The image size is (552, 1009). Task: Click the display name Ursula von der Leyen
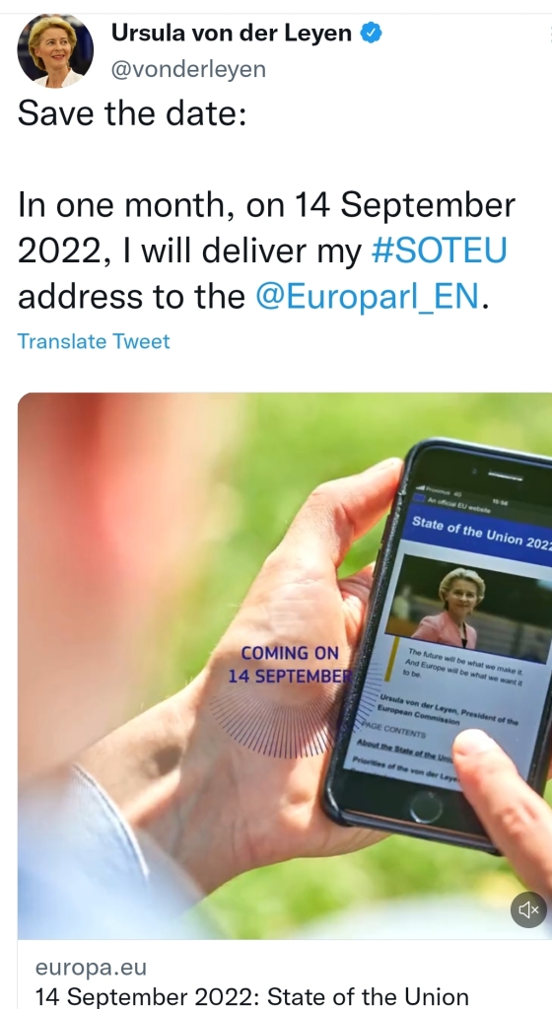click(232, 33)
